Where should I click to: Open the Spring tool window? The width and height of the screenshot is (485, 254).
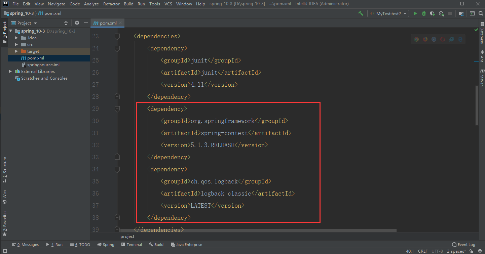[106, 245]
